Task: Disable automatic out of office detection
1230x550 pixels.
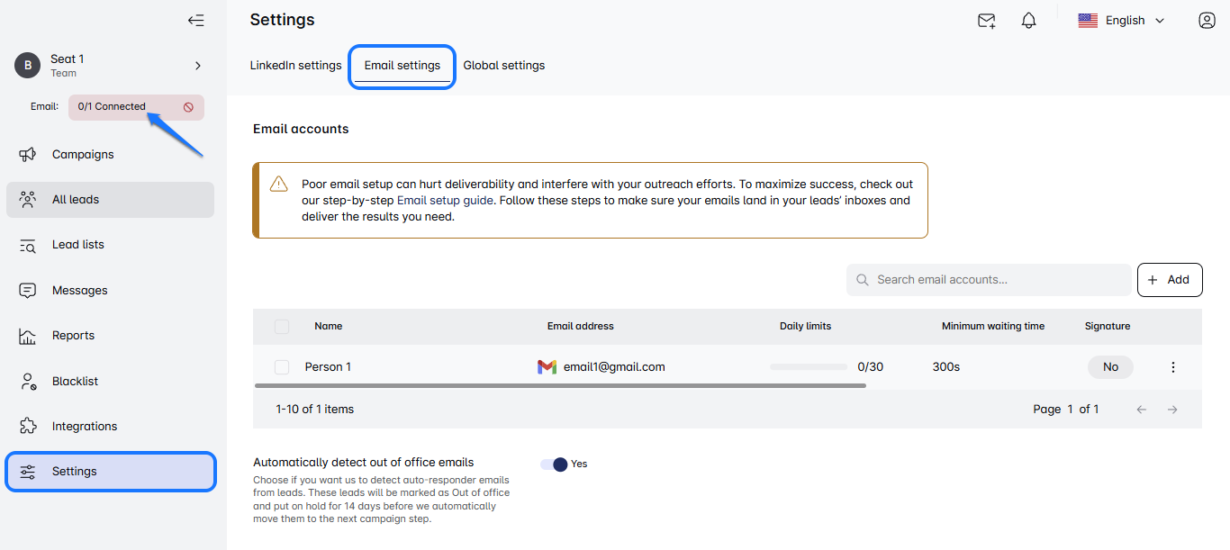Action: [555, 464]
